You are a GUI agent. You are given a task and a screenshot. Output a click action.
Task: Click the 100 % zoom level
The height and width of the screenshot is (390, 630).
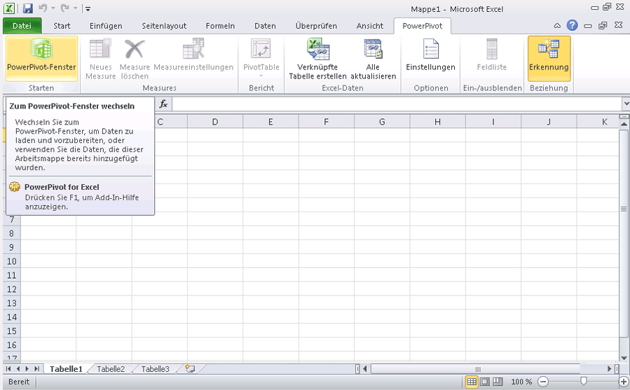pyautogui.click(x=521, y=382)
